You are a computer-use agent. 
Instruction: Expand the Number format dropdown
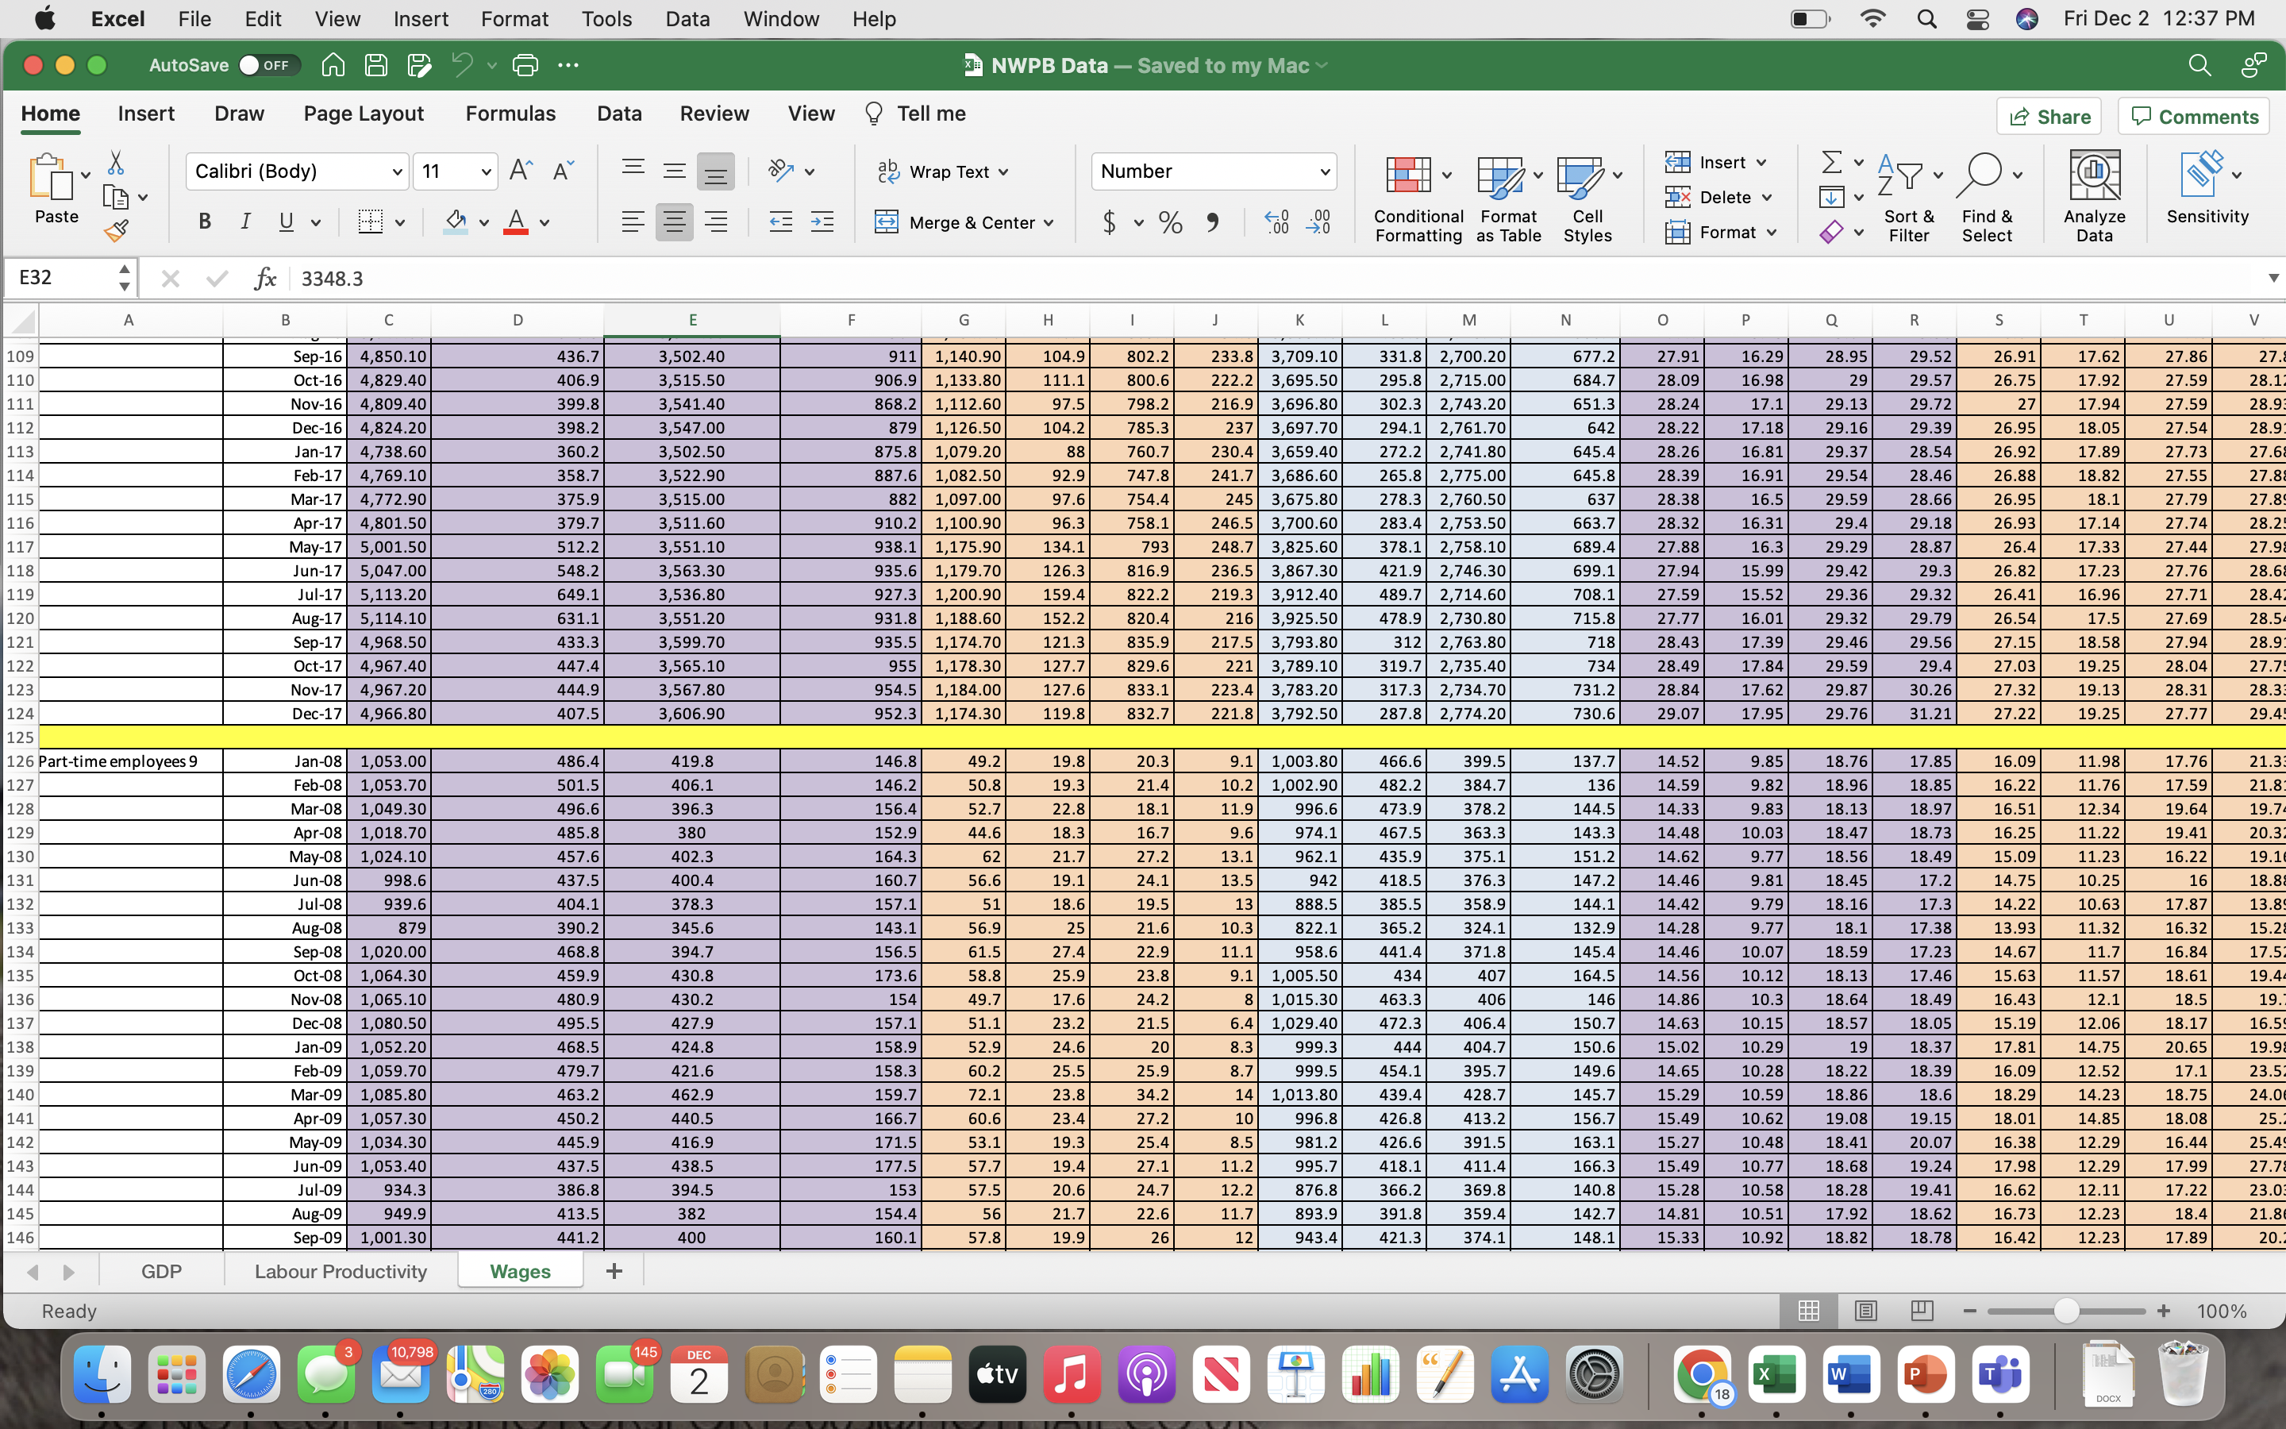(1324, 171)
